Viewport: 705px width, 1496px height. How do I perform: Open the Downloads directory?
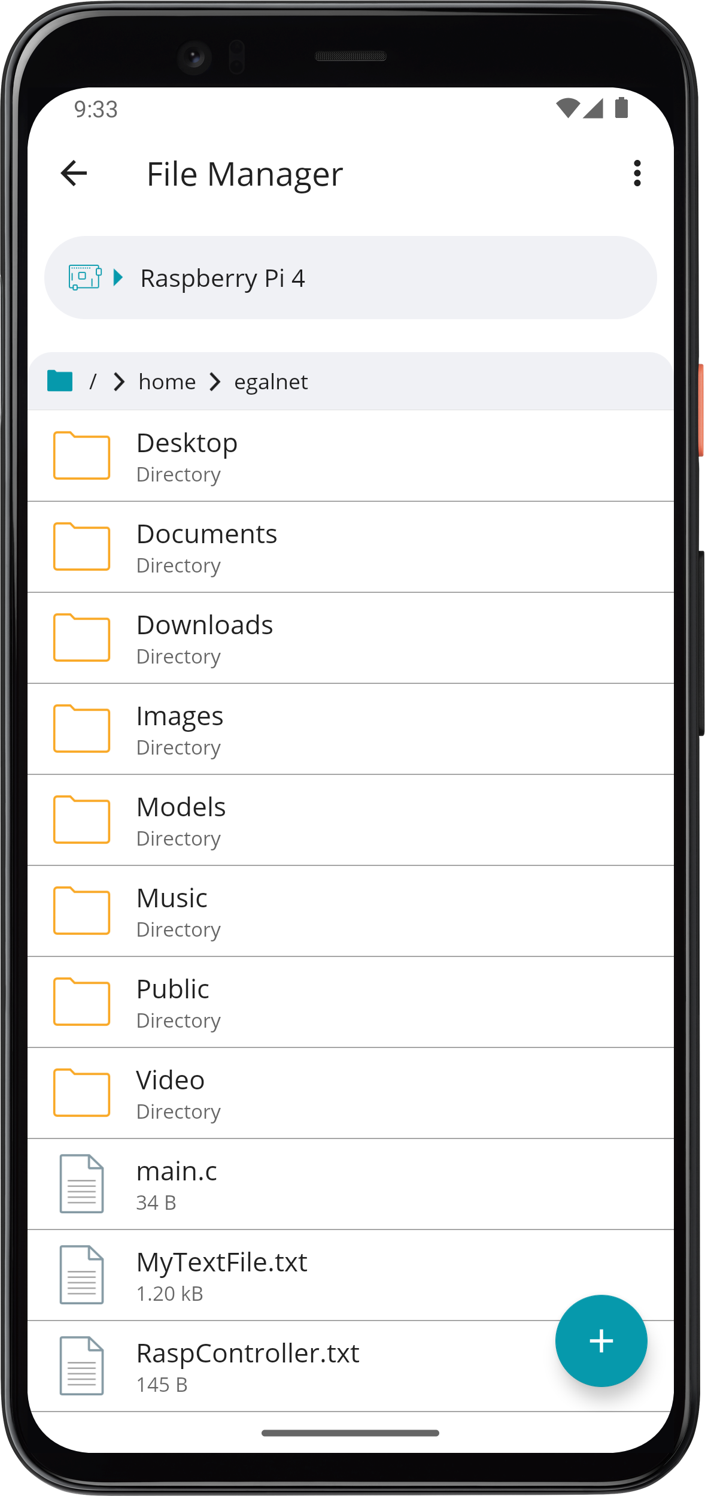pyautogui.click(x=351, y=638)
